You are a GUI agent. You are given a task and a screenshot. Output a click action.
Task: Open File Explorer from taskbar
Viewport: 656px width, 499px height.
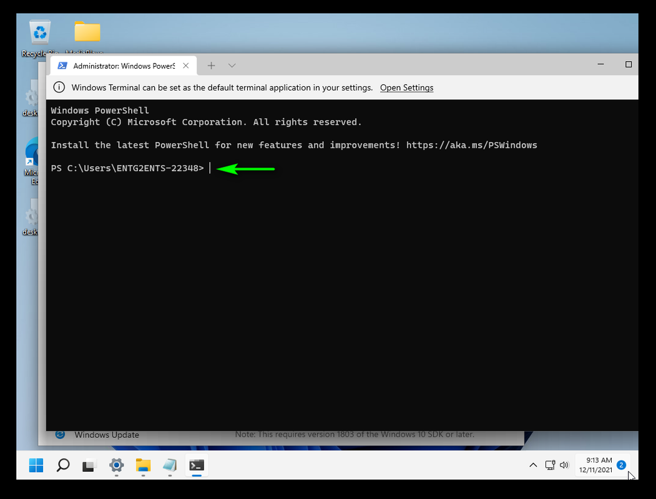coord(143,465)
